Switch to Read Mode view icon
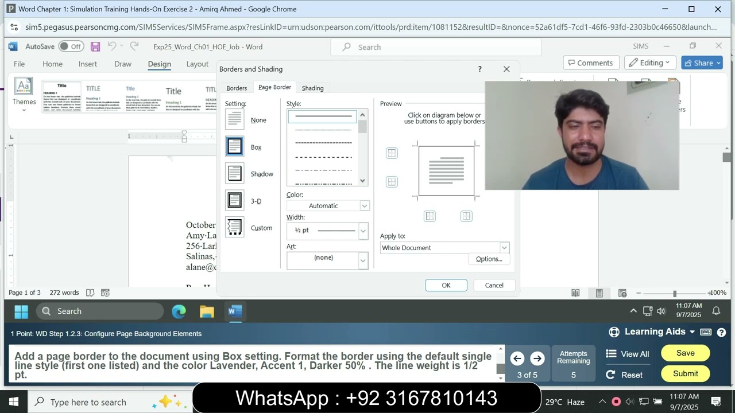Screen dimensions: 735x413 [x=575, y=293]
